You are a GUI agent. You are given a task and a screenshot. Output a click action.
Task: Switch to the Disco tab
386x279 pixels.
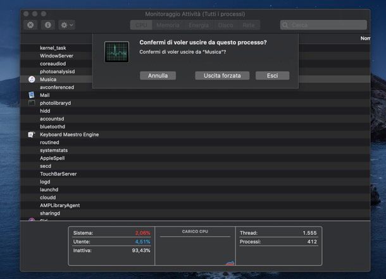pos(225,25)
